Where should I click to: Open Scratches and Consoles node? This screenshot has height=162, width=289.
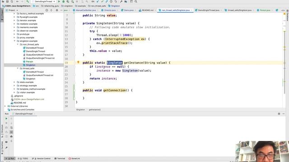pyautogui.click(x=22, y=109)
